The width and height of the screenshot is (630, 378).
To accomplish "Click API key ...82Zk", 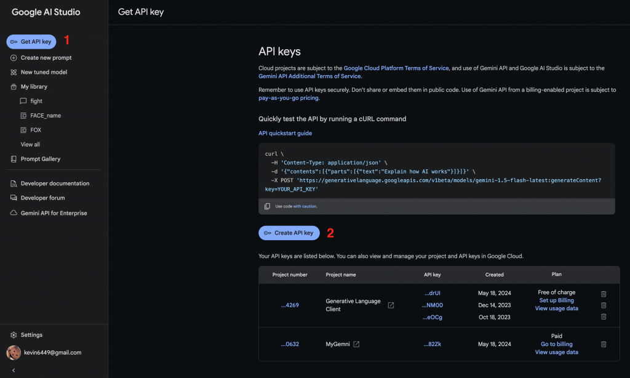I will pos(433,344).
